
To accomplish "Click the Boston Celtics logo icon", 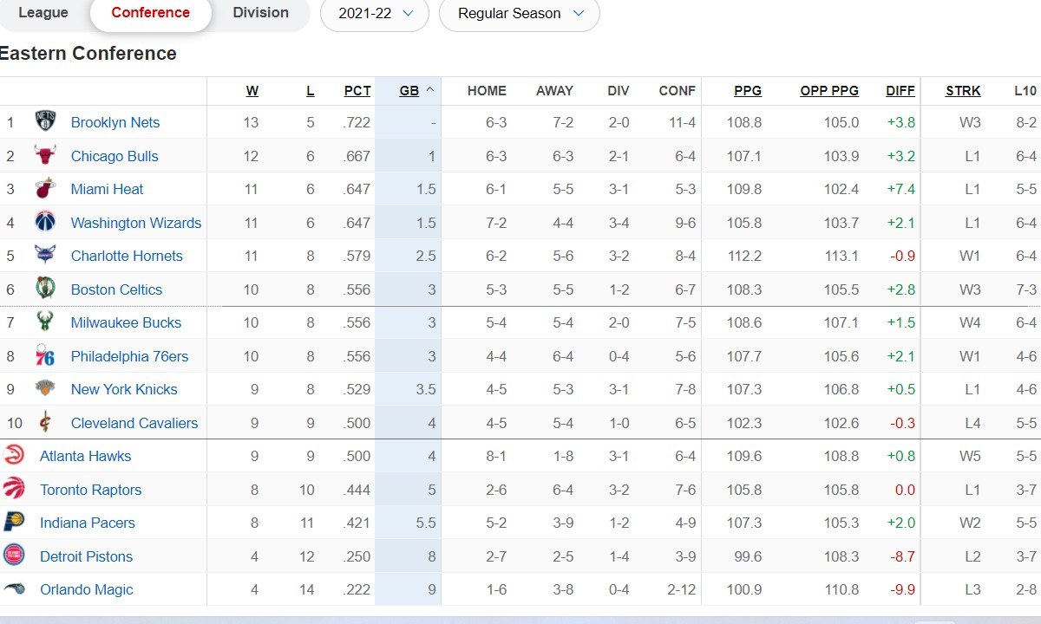I will point(45,289).
